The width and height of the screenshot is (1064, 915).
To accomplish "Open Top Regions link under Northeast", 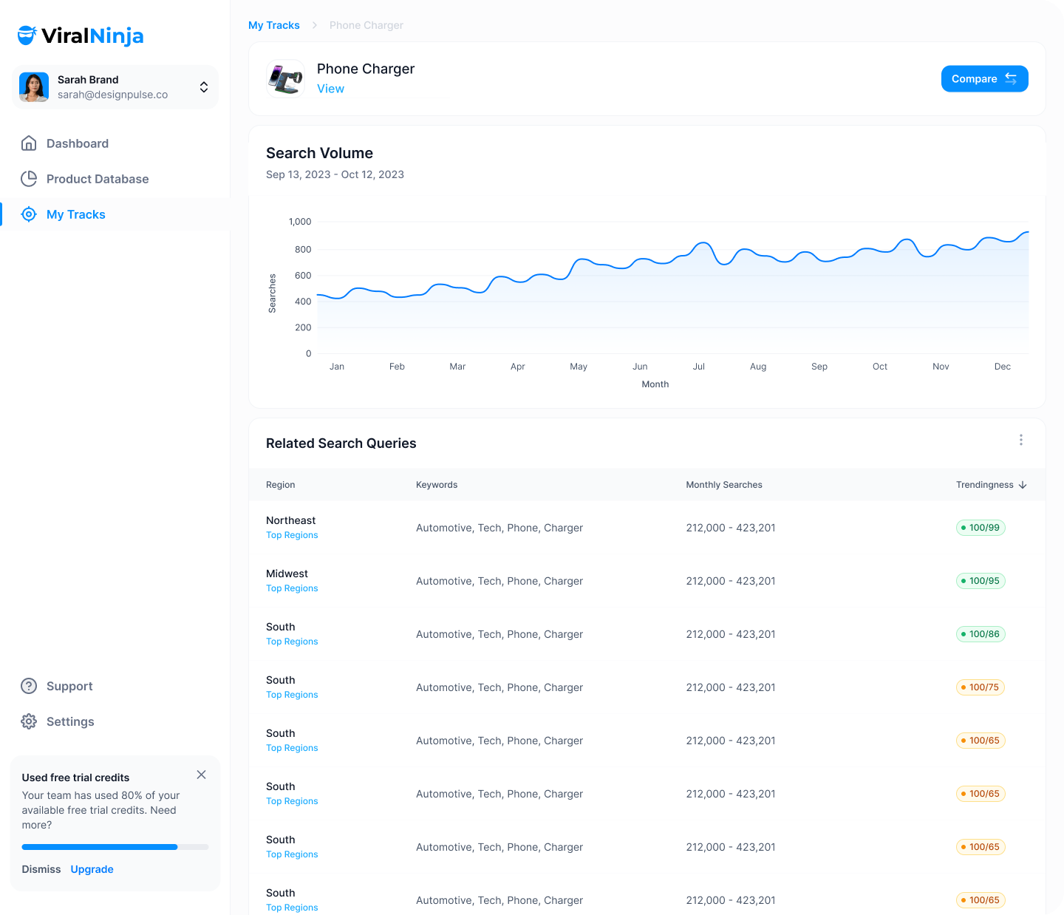I will [x=292, y=535].
